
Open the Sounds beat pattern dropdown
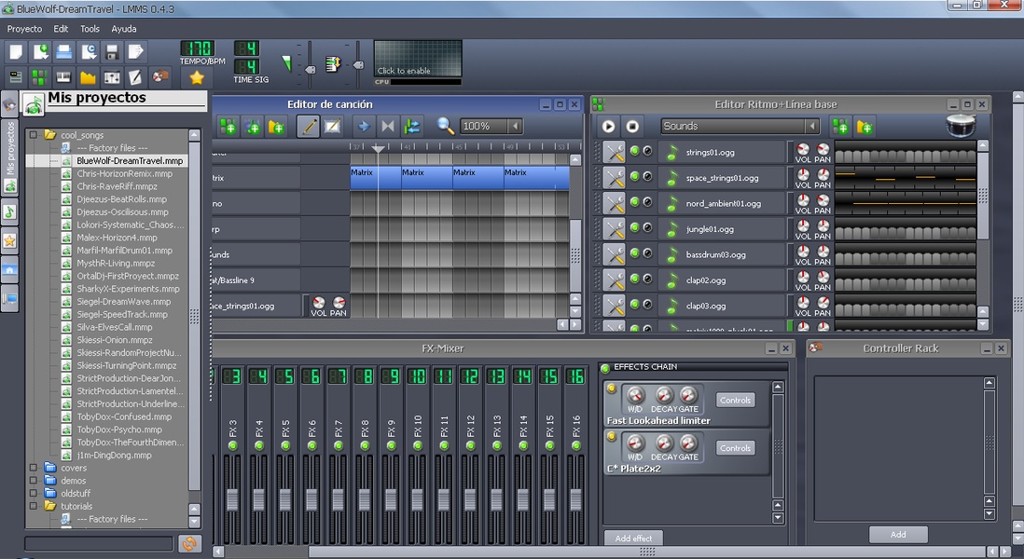click(740, 126)
